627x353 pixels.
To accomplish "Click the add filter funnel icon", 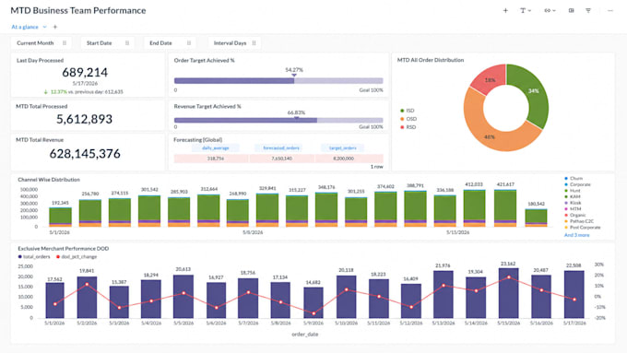I will coord(588,10).
